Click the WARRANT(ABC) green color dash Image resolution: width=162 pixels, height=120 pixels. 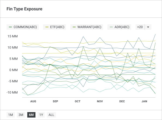74,27
